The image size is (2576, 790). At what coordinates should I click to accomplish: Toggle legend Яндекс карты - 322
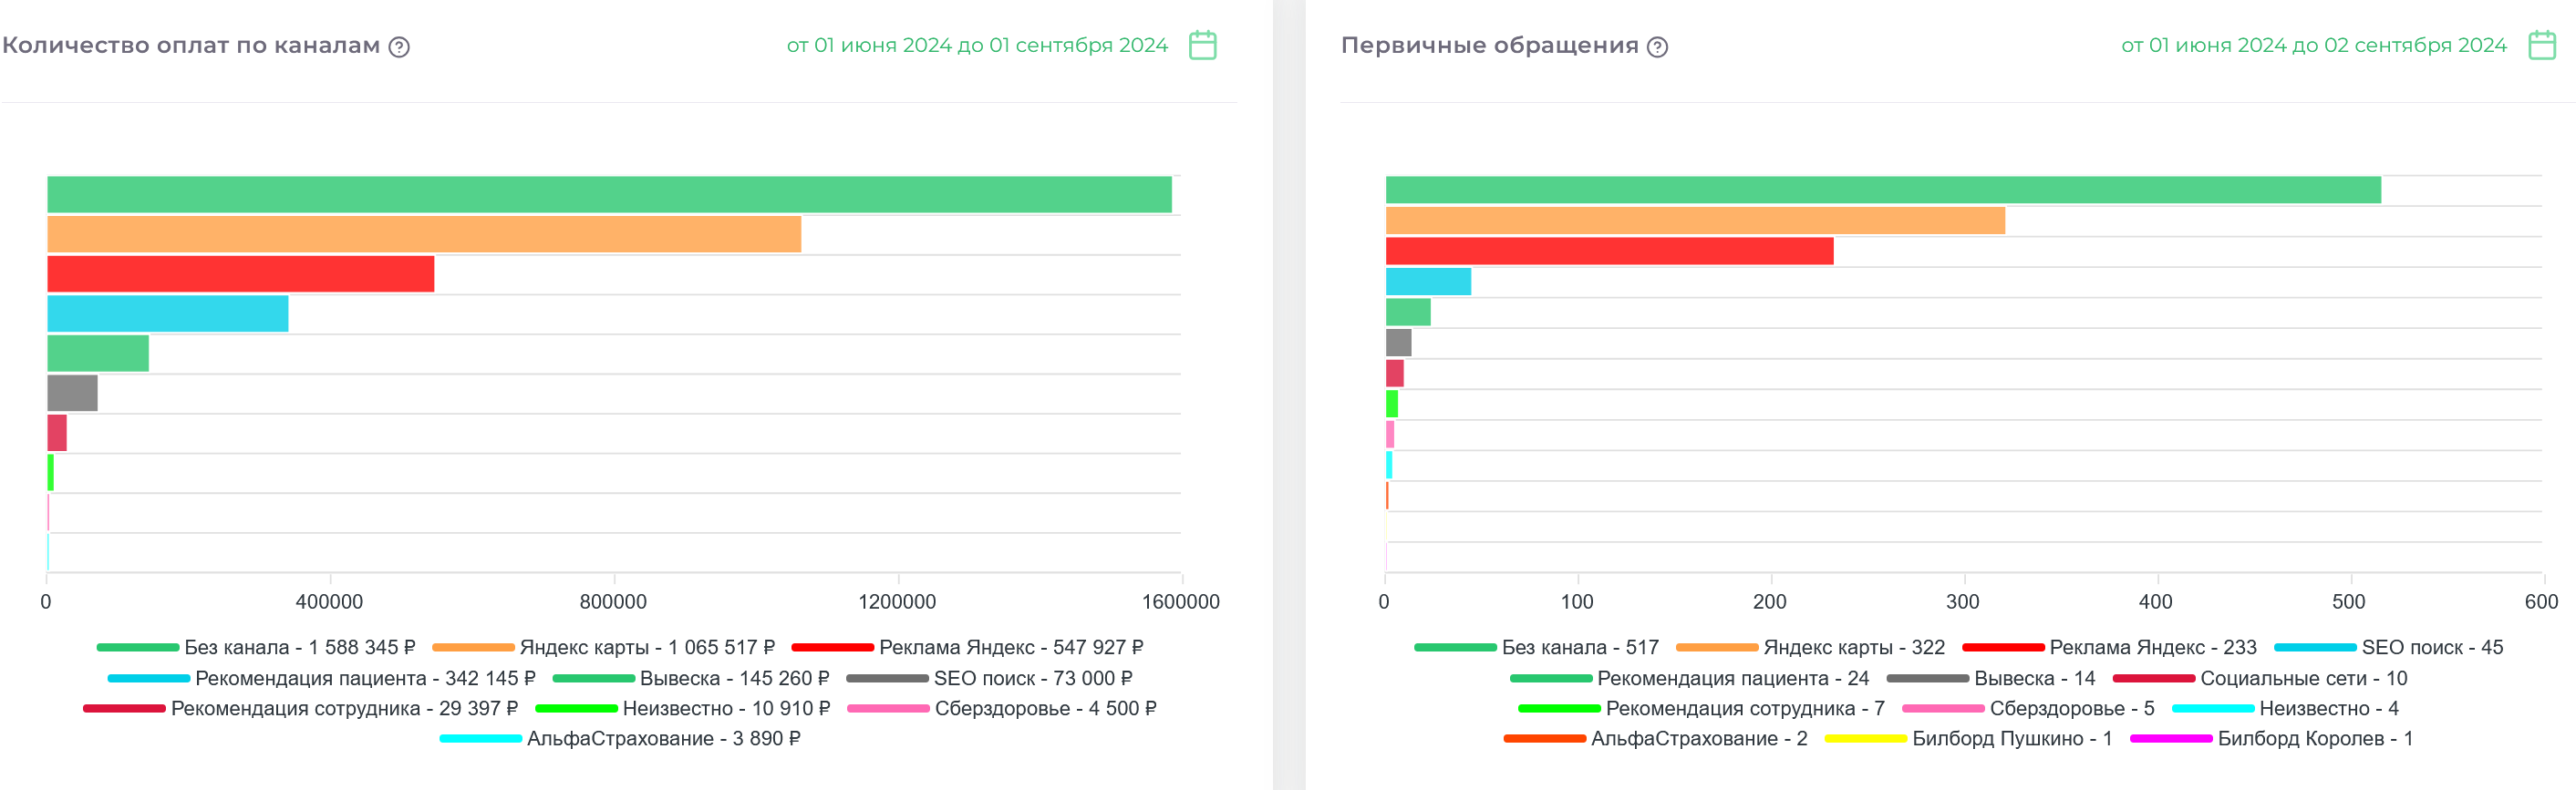pos(1810,647)
